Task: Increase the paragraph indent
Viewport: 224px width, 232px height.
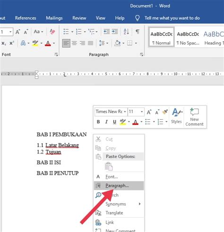Action: 115,32
